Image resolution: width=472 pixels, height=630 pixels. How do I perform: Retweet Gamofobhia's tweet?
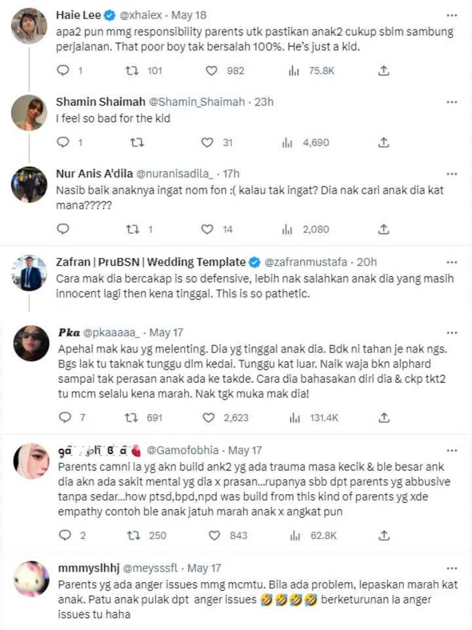(x=132, y=535)
